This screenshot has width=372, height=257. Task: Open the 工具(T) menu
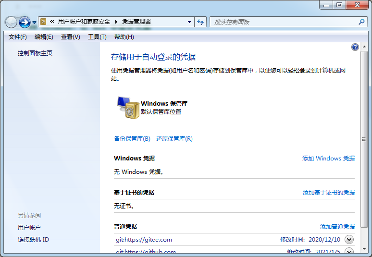[97, 37]
